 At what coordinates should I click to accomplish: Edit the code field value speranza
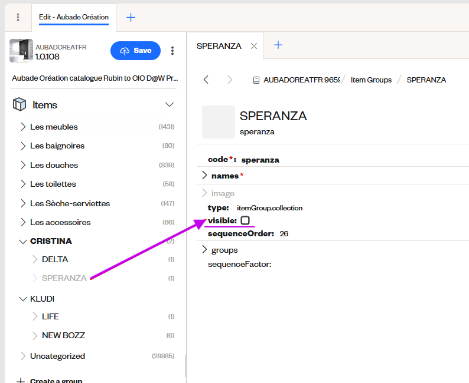260,160
